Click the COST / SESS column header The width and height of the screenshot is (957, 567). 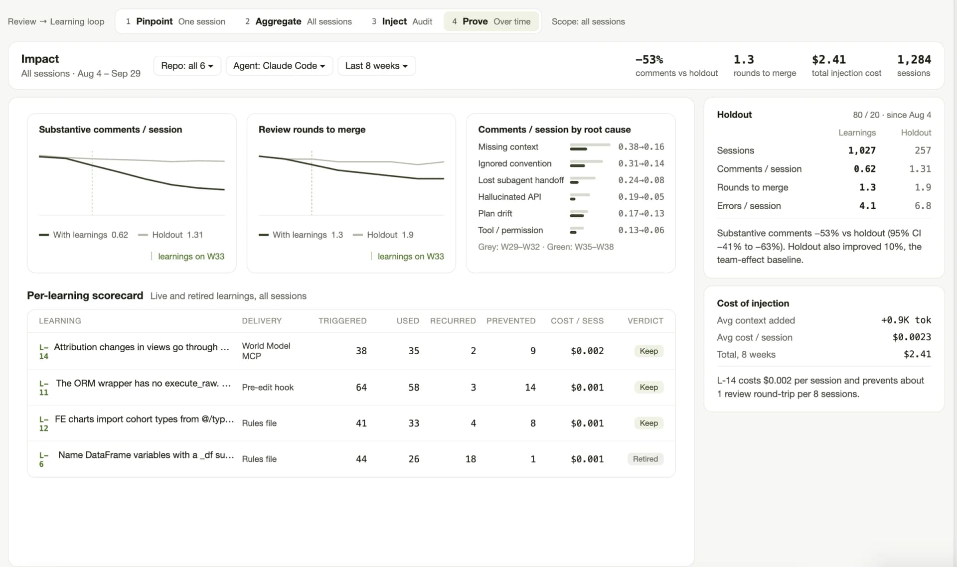[x=577, y=321]
